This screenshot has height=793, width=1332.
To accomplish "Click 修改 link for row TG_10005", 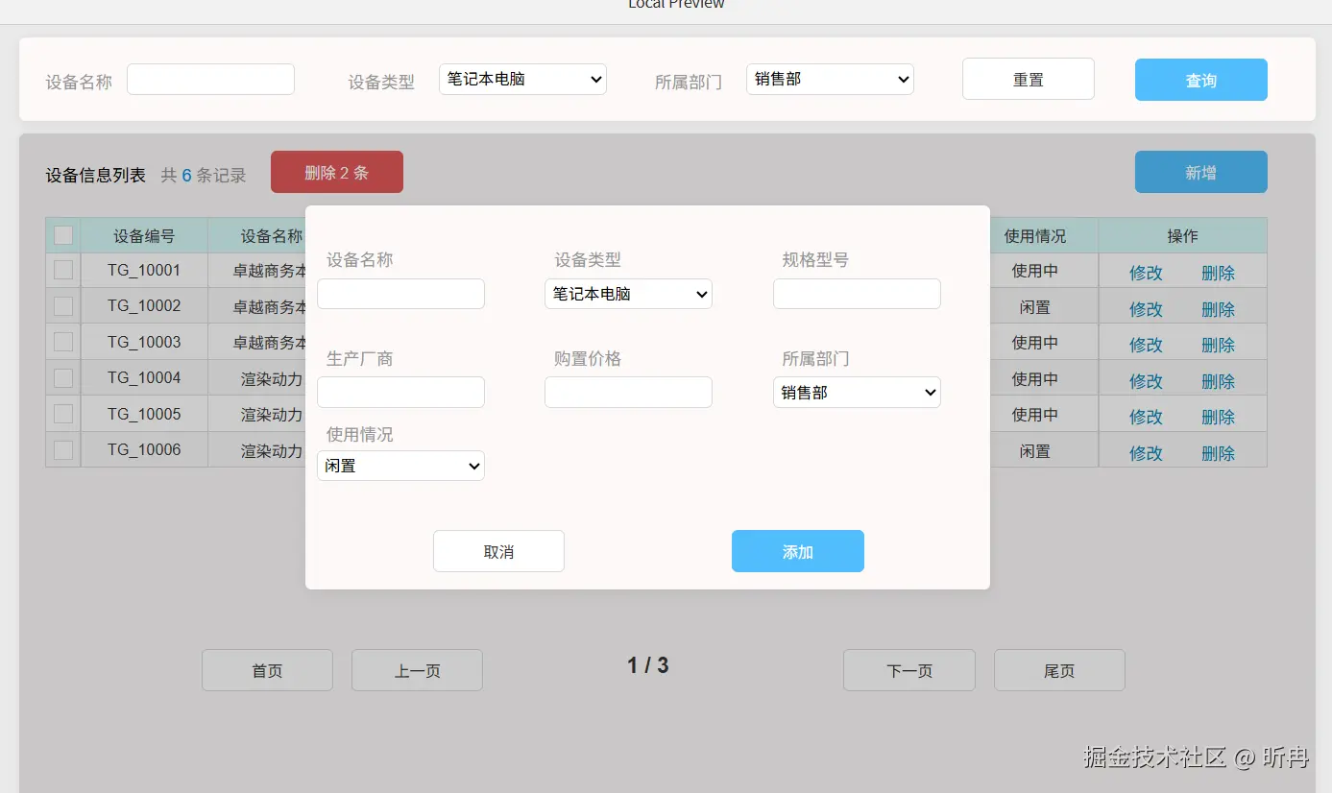I will pos(1146,417).
